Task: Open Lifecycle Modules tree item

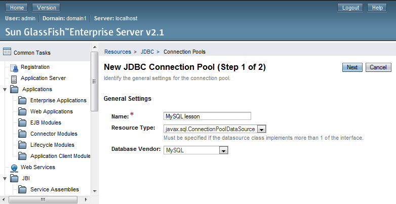Action: [52, 145]
